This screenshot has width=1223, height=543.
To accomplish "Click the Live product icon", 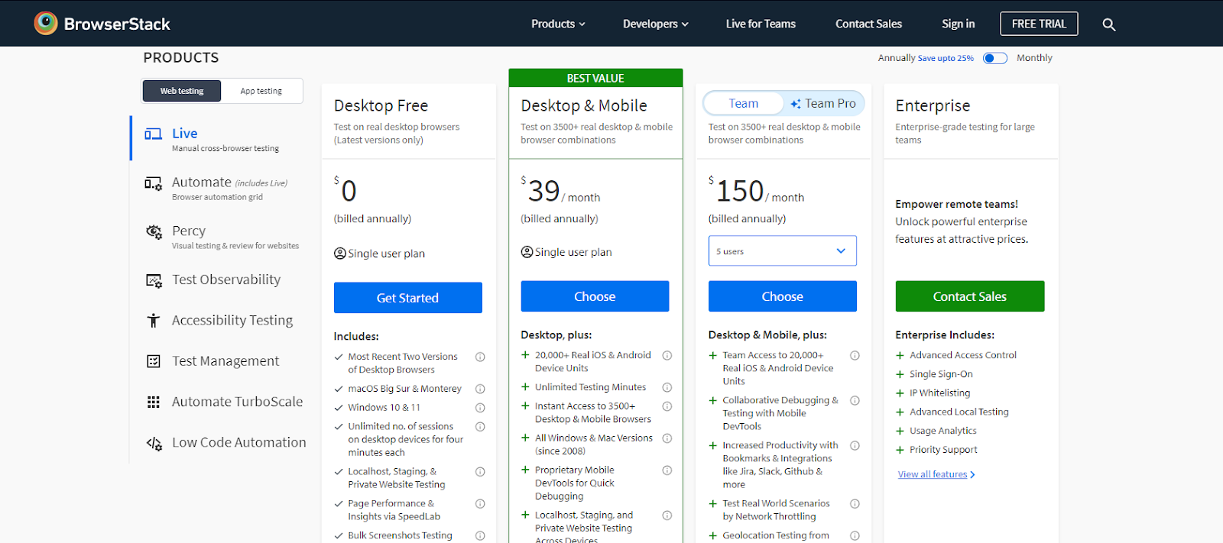I will pos(153,134).
